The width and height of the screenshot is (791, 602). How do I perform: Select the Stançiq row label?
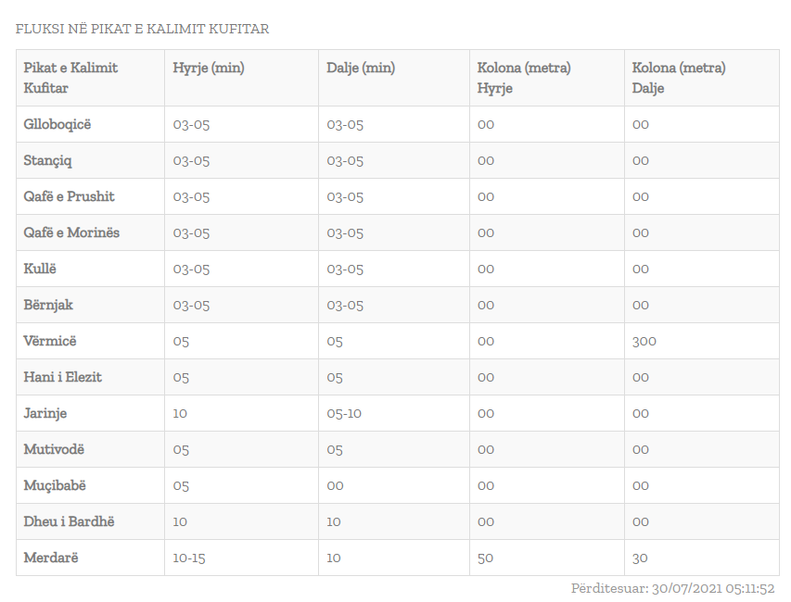(47, 161)
